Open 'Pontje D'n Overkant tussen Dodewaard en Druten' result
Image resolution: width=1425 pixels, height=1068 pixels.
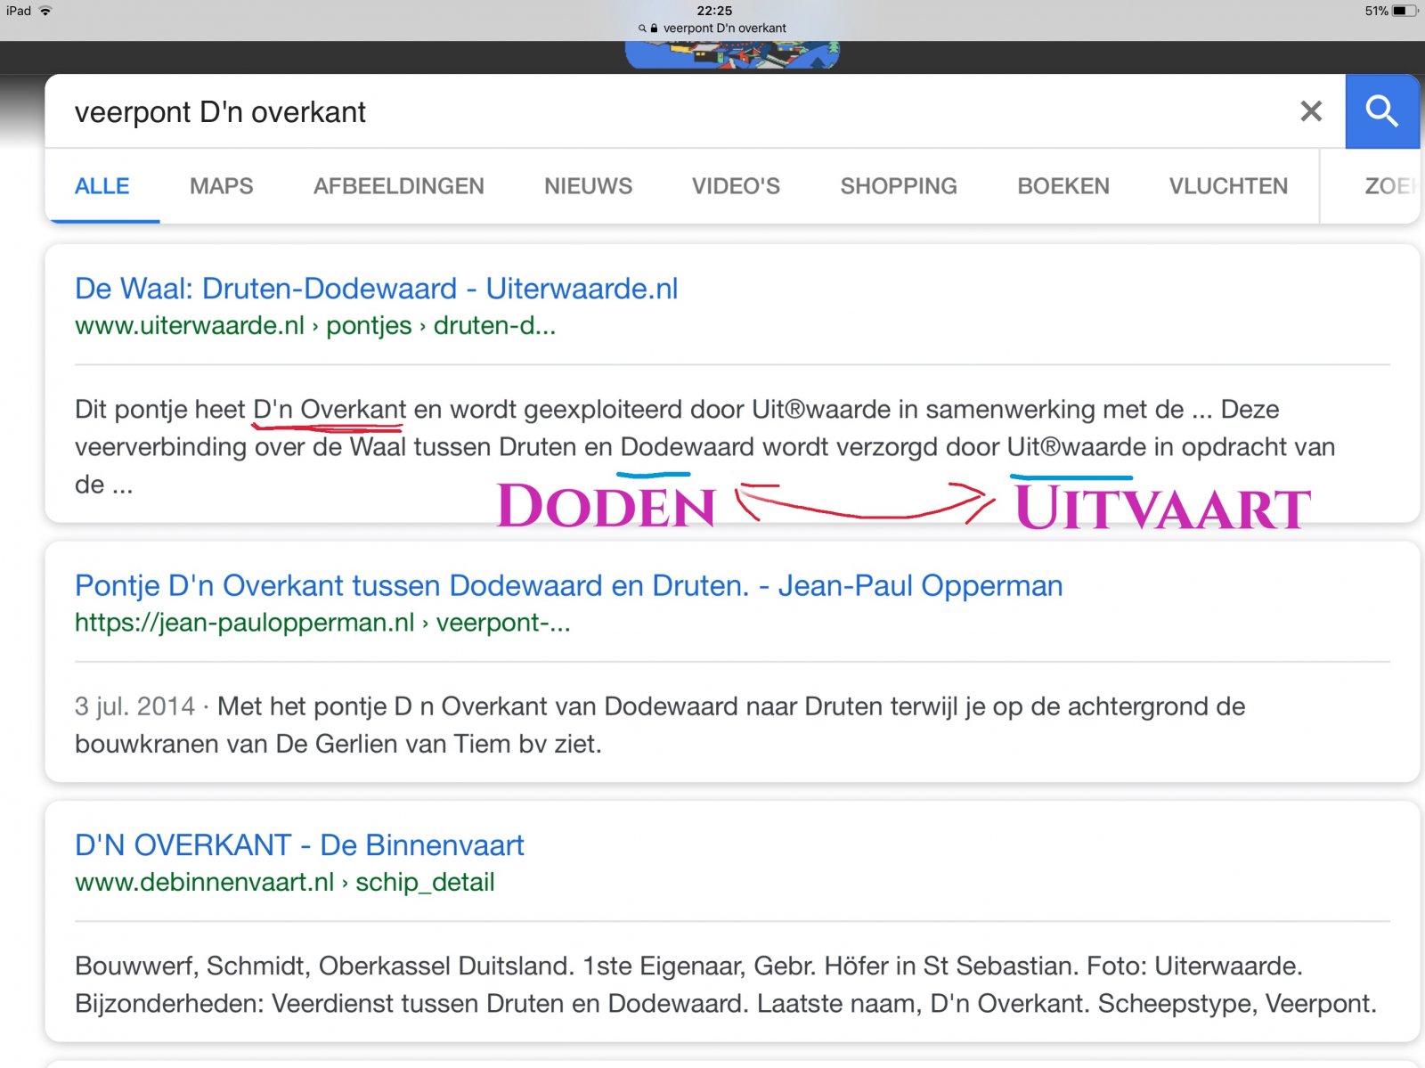click(569, 585)
